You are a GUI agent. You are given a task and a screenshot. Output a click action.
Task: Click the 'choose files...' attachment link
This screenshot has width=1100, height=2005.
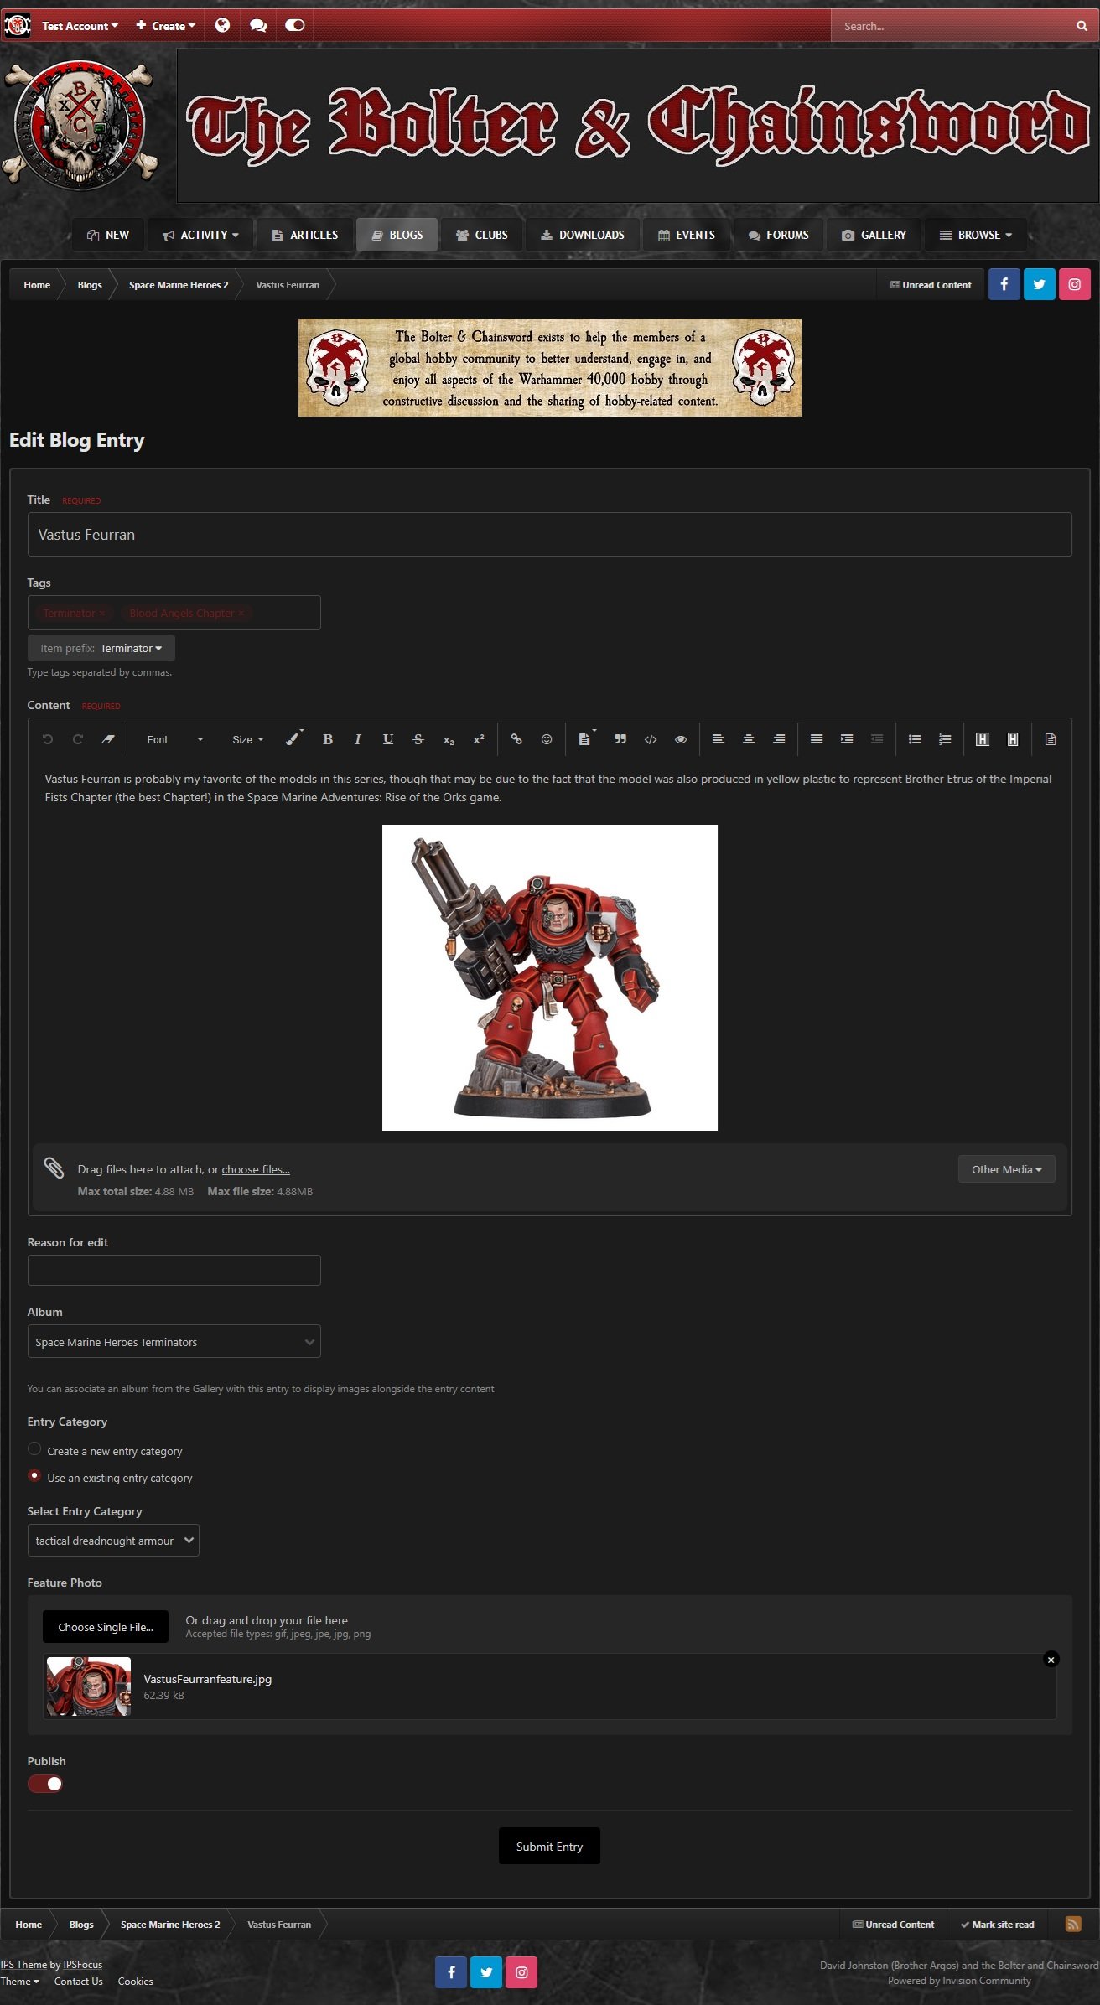point(256,1169)
